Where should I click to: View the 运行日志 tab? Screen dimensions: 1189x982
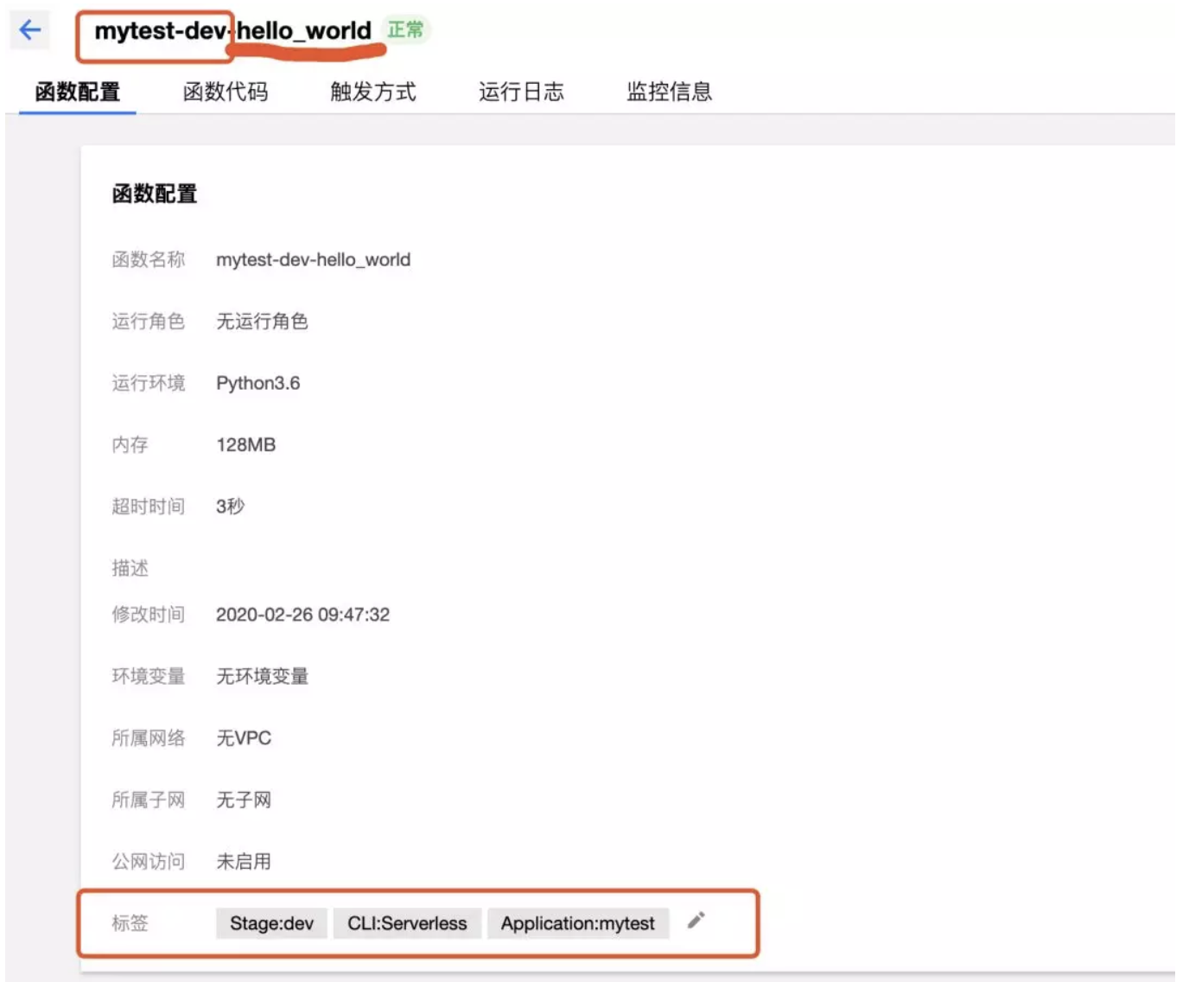519,92
